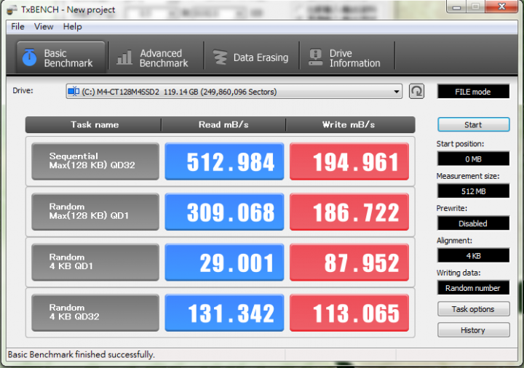Image resolution: width=524 pixels, height=368 pixels.
Task: Click write result 87.952
Action: click(x=349, y=262)
